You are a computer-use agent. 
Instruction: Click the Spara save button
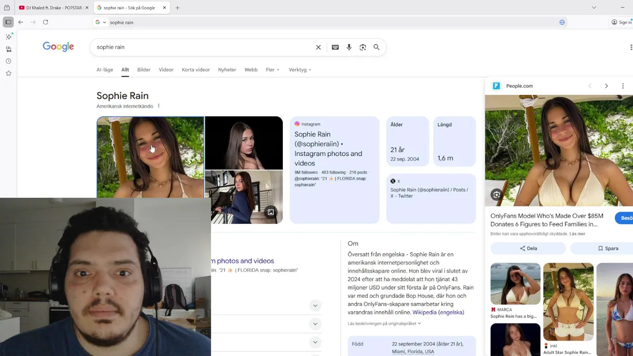coord(608,248)
